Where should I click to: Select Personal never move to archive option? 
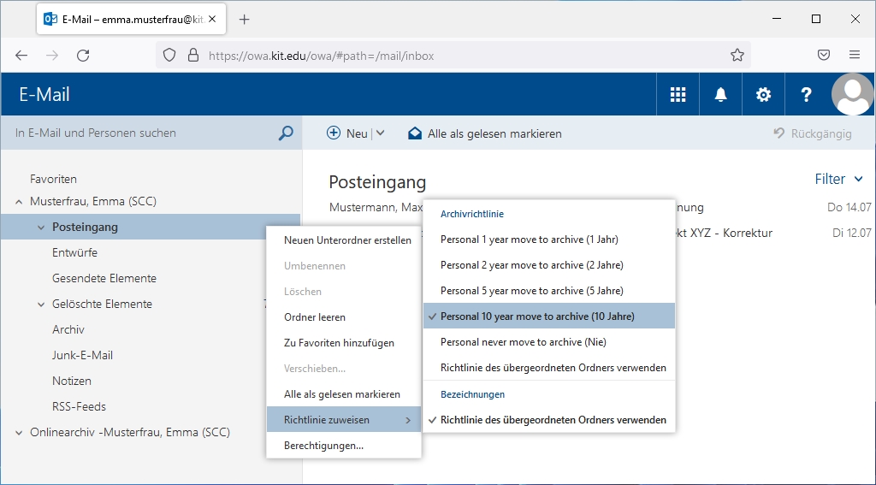pos(523,342)
